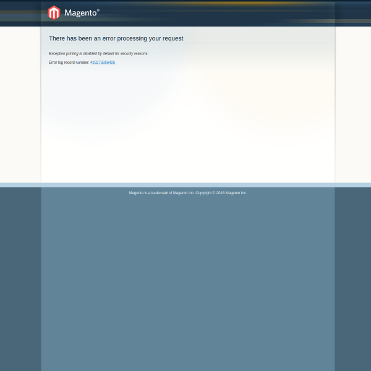Click the 'Error log record number:' label

[x=69, y=62]
